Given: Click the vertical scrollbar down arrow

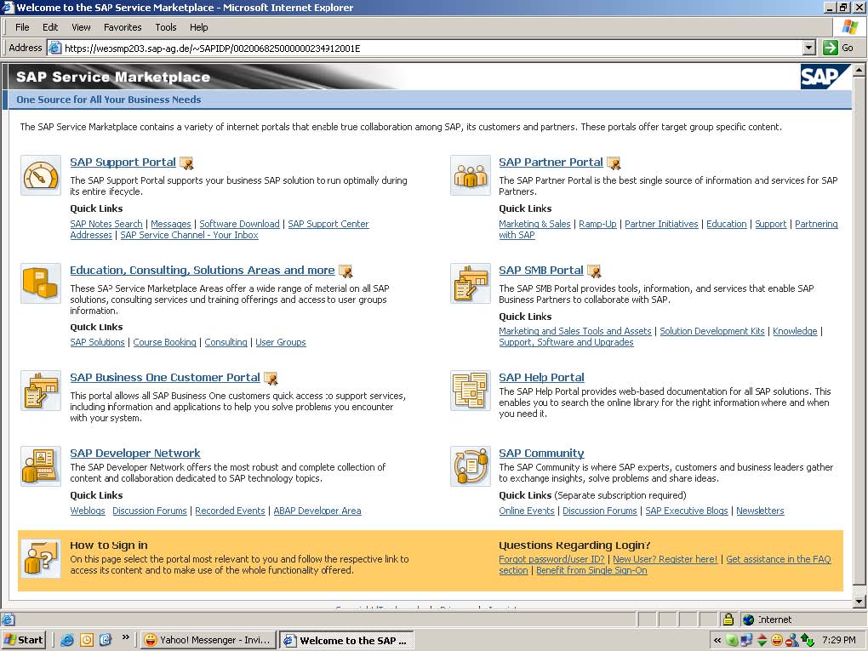Looking at the screenshot, I should [x=859, y=601].
